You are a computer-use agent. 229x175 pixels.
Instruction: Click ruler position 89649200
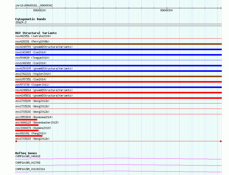(x=39, y=10)
